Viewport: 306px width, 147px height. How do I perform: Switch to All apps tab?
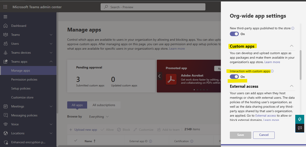[x=77, y=105]
